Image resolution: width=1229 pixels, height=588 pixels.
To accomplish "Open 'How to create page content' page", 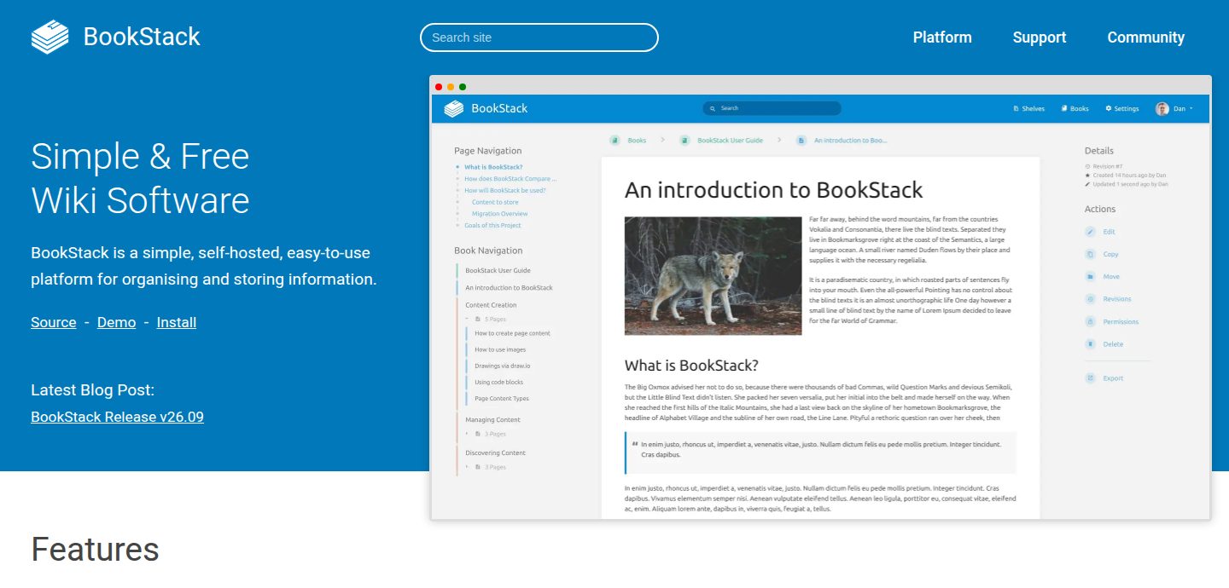I will (512, 333).
